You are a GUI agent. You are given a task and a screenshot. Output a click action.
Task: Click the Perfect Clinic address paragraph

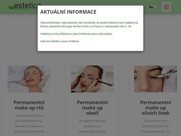(89, 24)
